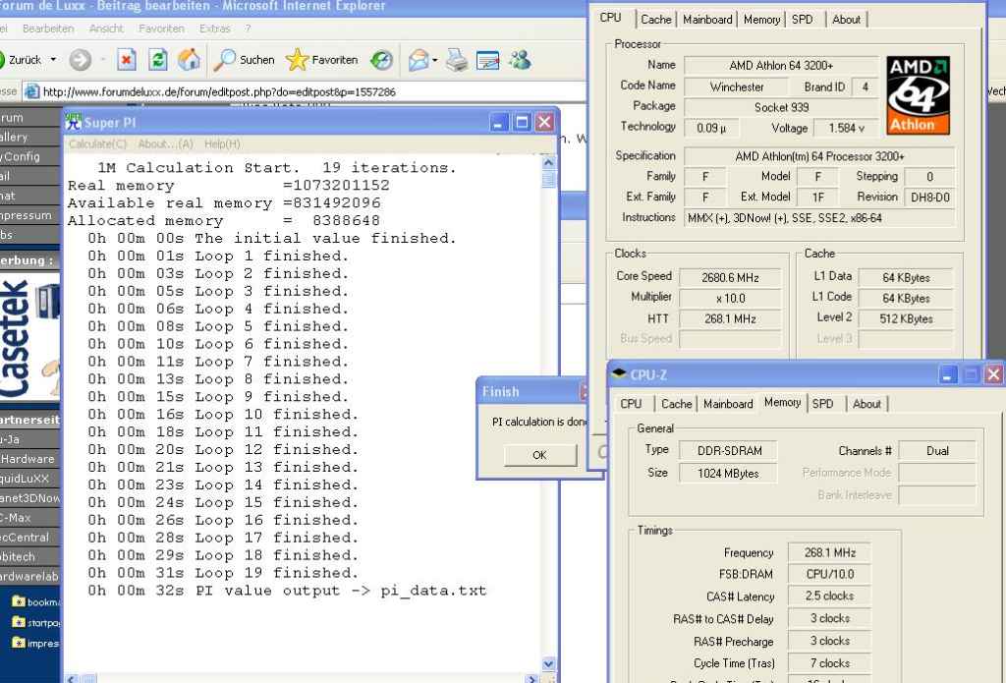Open the Extras menu in Internet Explorer
Viewport: 1006px width, 683px height.
(214, 28)
